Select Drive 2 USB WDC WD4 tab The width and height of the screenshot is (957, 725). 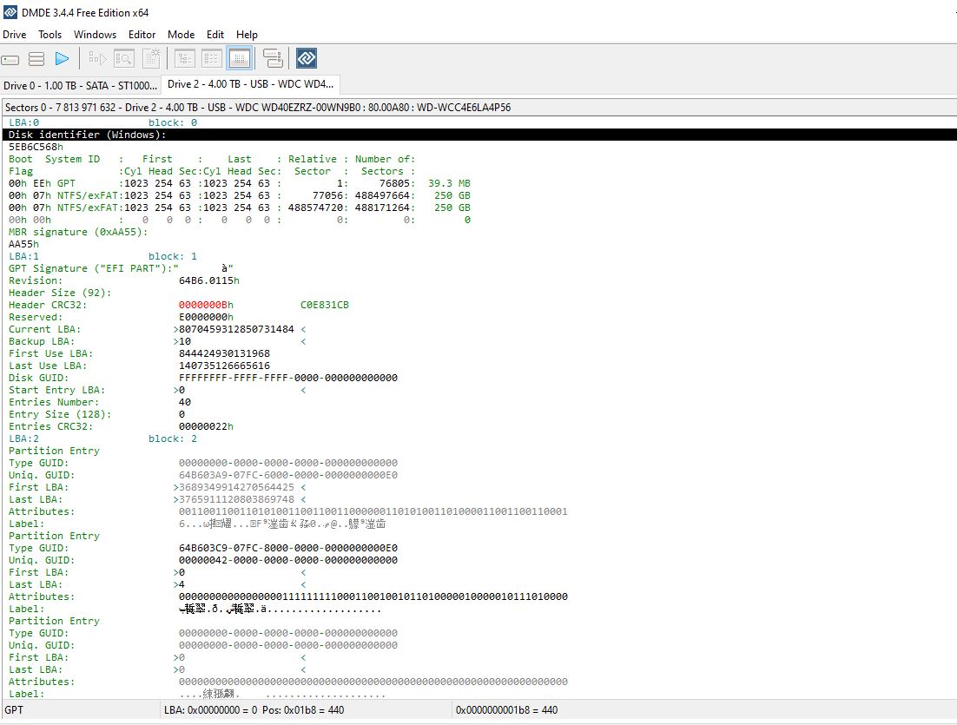251,84
